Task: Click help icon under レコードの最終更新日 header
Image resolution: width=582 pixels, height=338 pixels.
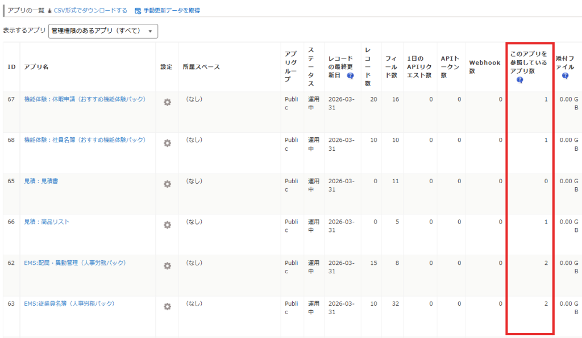Action: click(350, 75)
